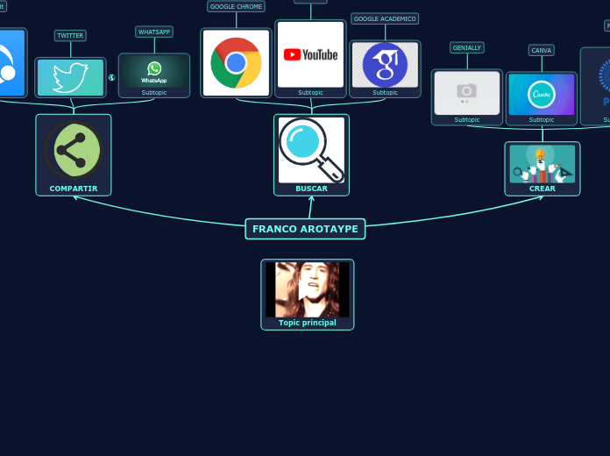Click Subtopic text under the Genially image
610x456 pixels.
(467, 119)
